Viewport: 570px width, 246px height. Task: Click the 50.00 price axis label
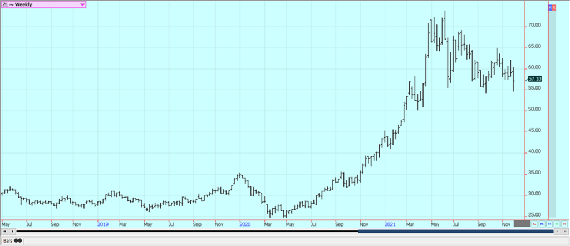coord(535,110)
